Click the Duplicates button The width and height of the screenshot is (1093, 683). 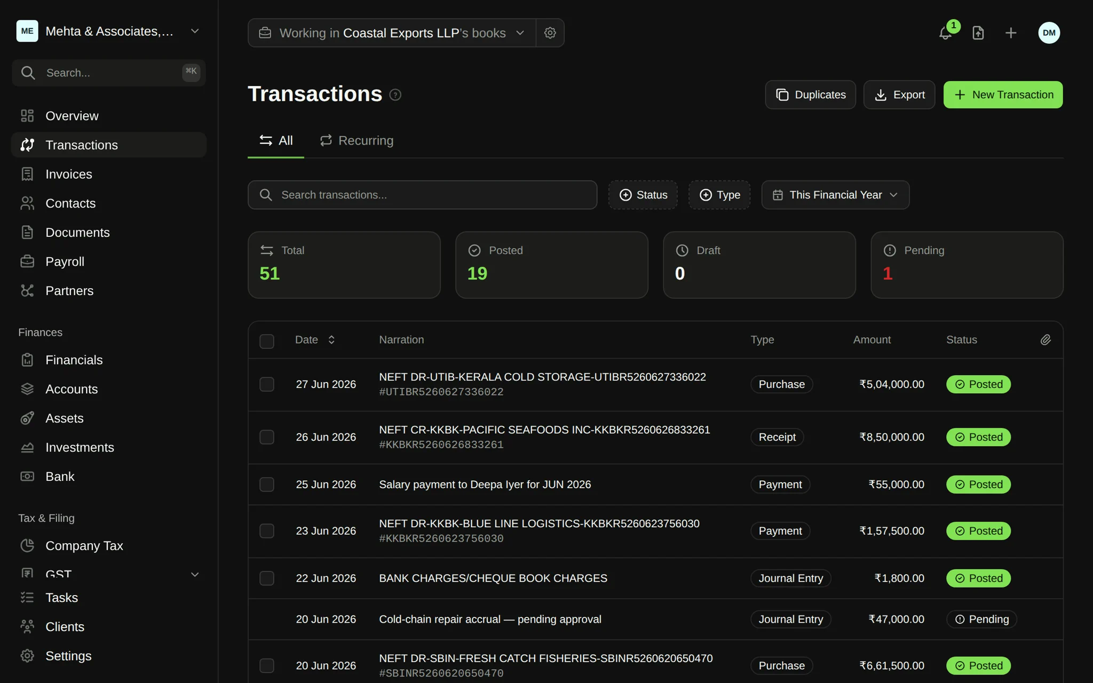(x=810, y=95)
